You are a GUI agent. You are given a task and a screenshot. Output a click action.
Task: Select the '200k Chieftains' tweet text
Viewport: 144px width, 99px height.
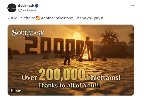tap(21, 18)
